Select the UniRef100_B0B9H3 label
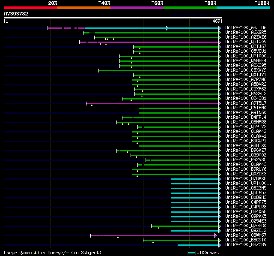The height and width of the screenshot is (256, 274). pyautogui.click(x=246, y=198)
